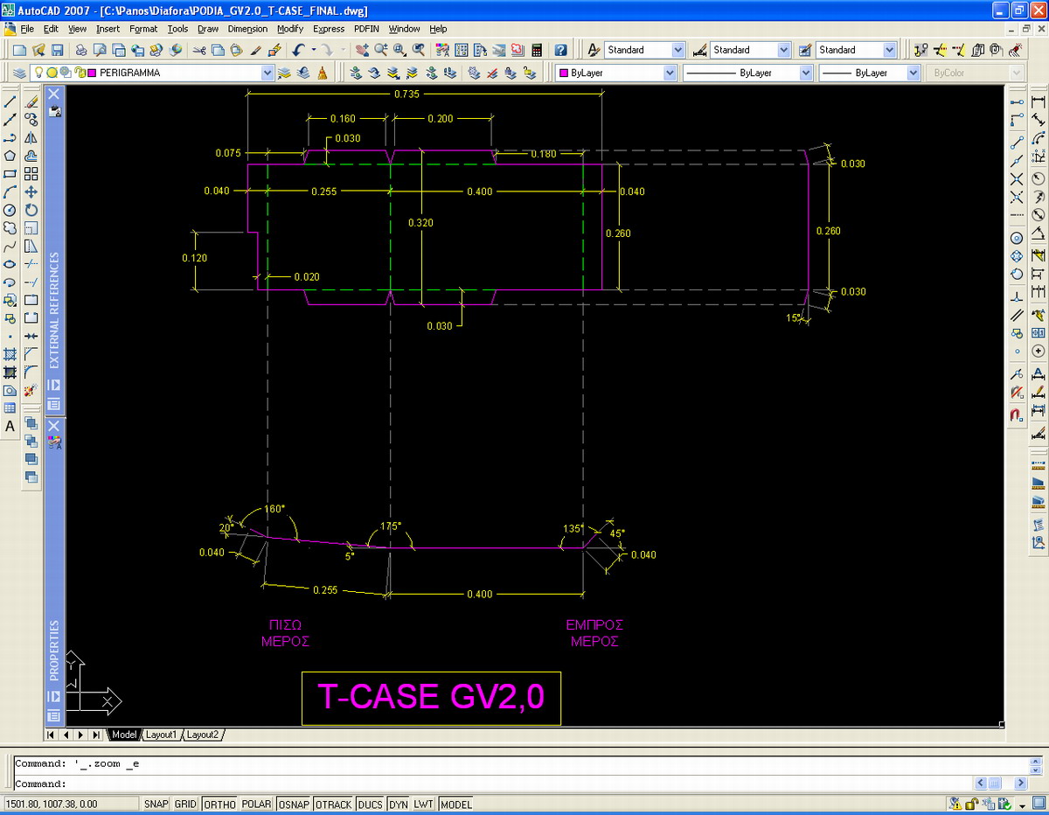This screenshot has width=1049, height=815.
Task: Click the Pan realtime hand icon
Action: 362,50
